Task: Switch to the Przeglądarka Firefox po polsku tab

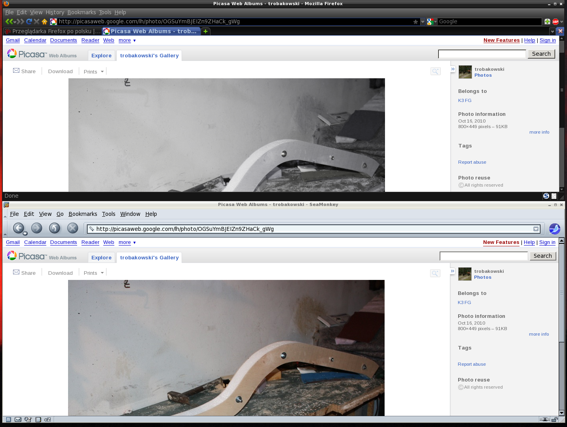Action: click(52, 31)
